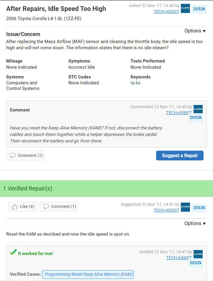
Task: Click the ta-ks keyword link
Action: (x=135, y=83)
